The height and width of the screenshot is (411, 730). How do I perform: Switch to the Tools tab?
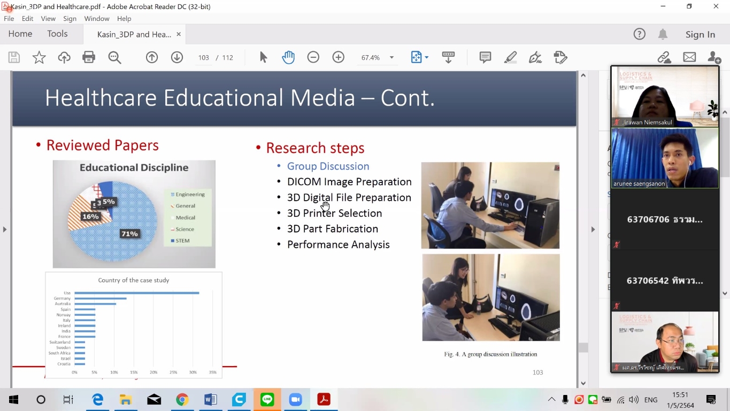(x=57, y=34)
